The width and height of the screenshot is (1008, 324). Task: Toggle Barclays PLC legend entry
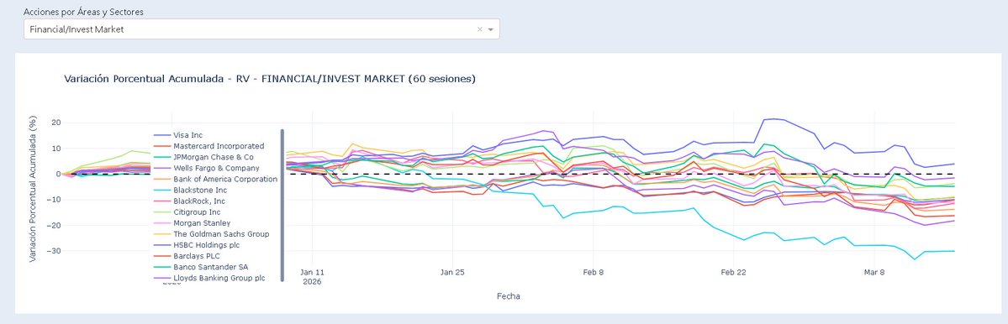point(187,256)
